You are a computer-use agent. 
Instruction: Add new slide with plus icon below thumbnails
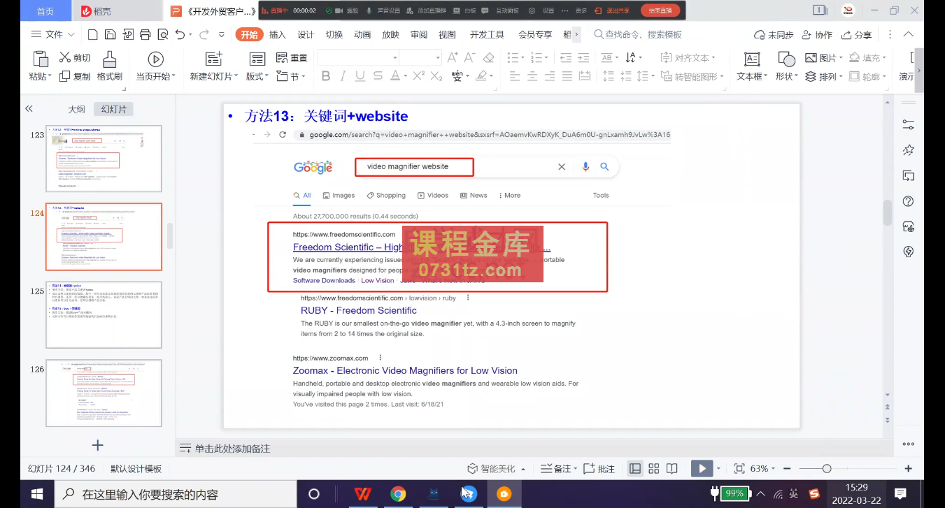point(98,445)
